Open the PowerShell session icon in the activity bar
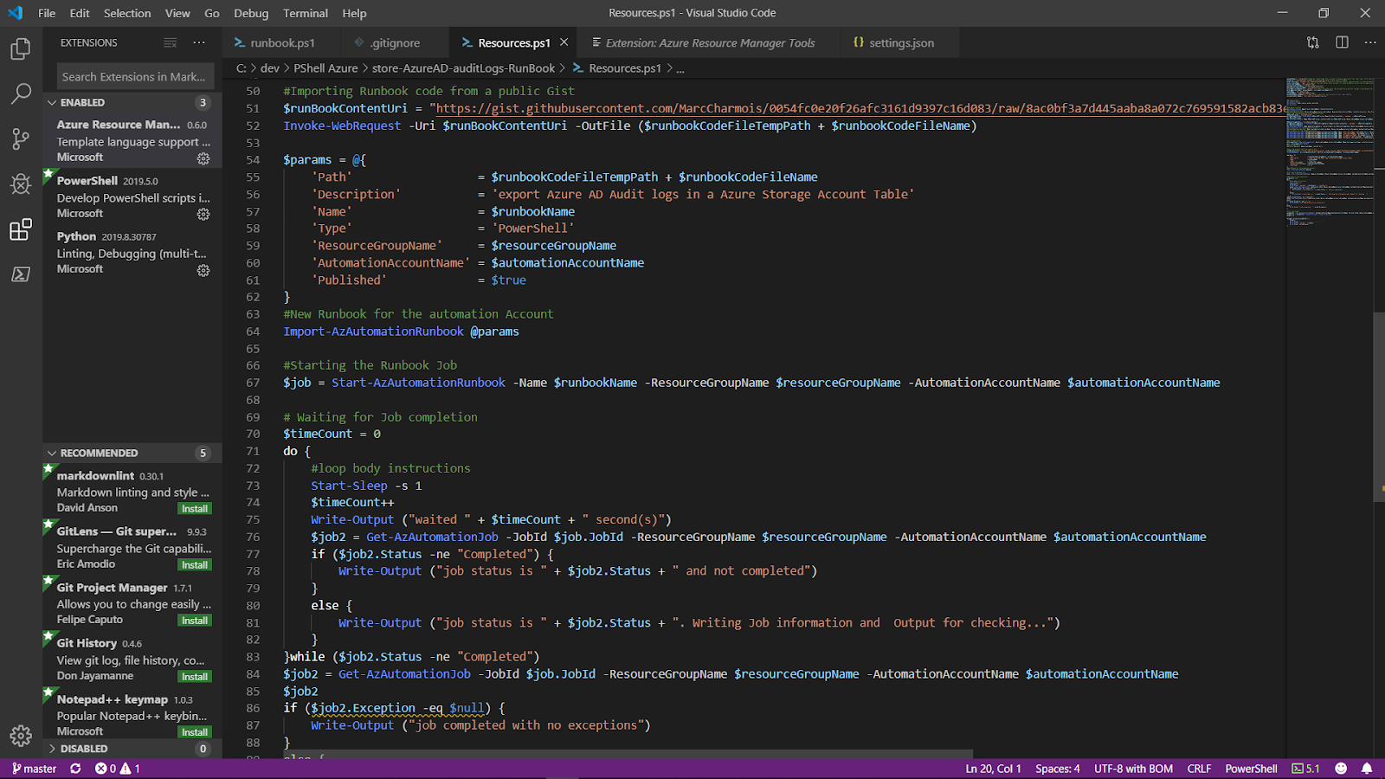Image resolution: width=1385 pixels, height=779 pixels. tap(21, 274)
